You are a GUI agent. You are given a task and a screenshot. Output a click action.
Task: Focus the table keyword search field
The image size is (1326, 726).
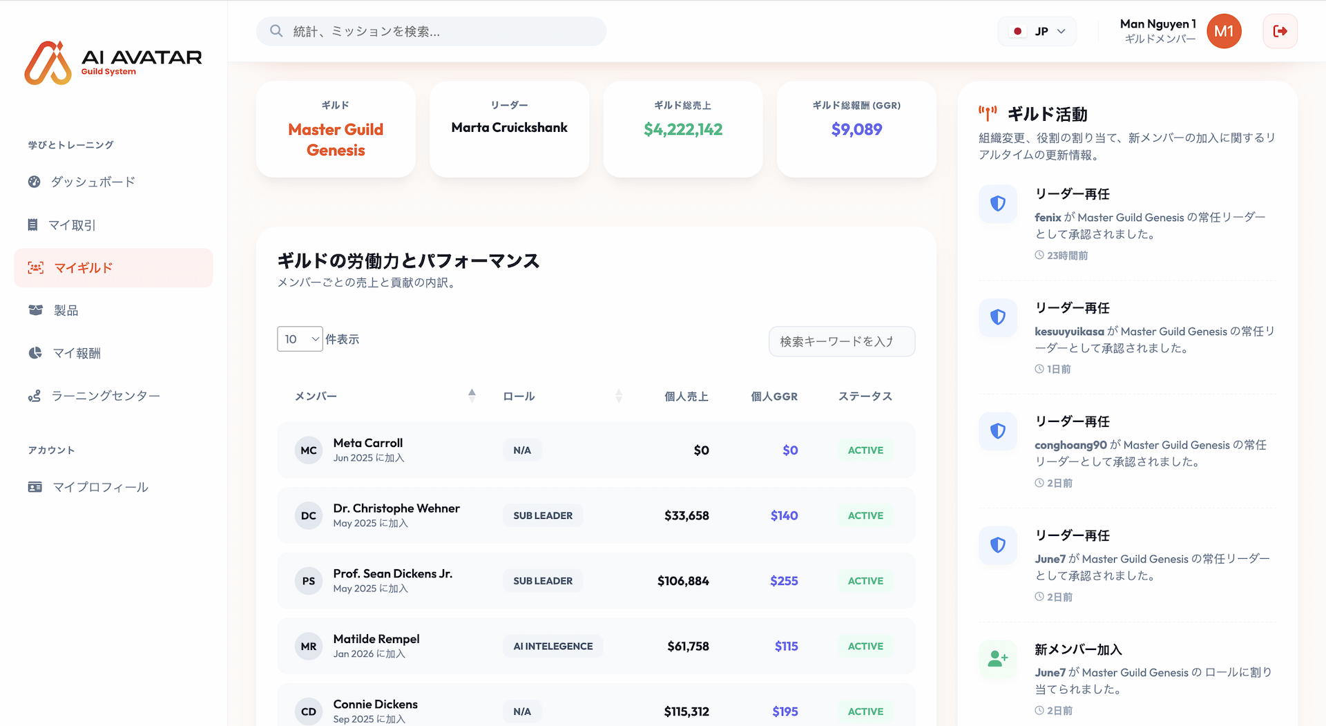coord(841,341)
